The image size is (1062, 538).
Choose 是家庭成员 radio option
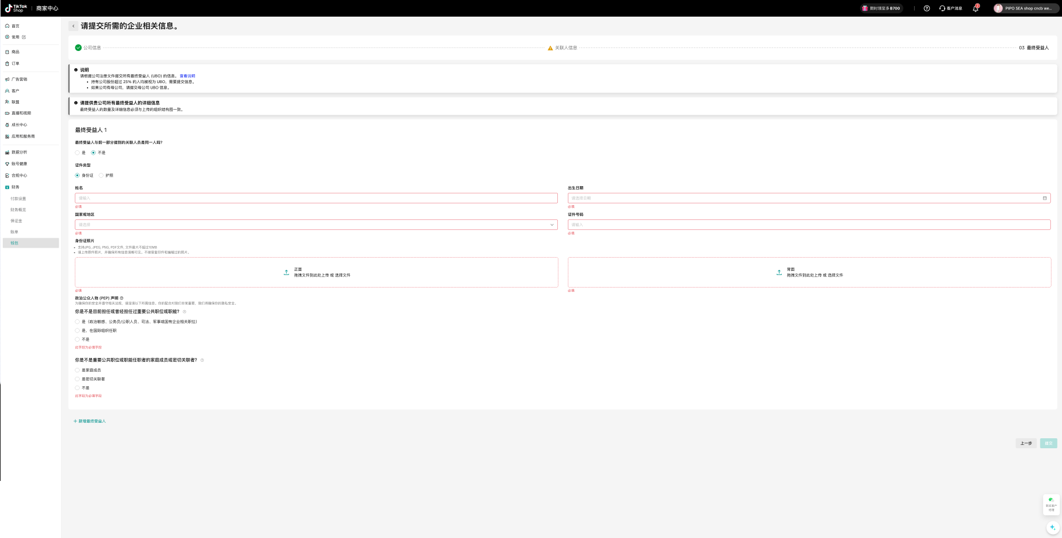click(x=78, y=370)
